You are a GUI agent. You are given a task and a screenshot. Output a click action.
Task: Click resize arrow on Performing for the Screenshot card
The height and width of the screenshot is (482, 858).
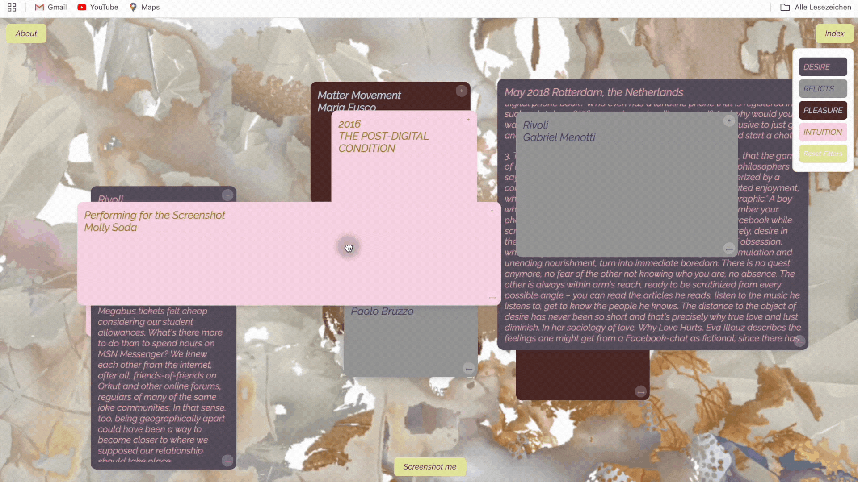[492, 298]
